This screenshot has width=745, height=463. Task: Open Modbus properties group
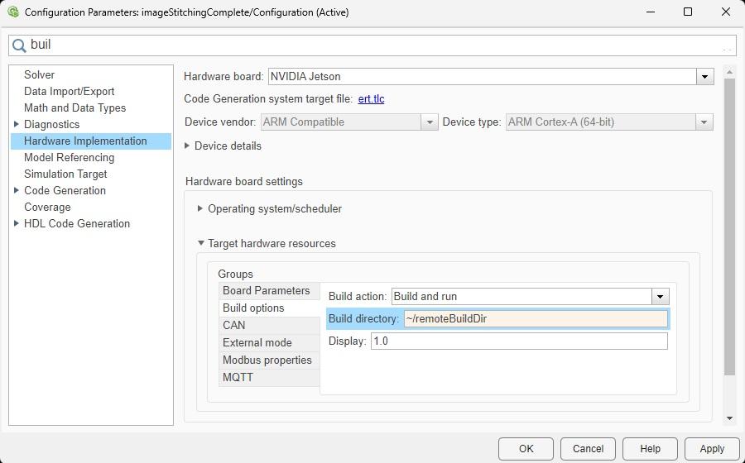(269, 360)
